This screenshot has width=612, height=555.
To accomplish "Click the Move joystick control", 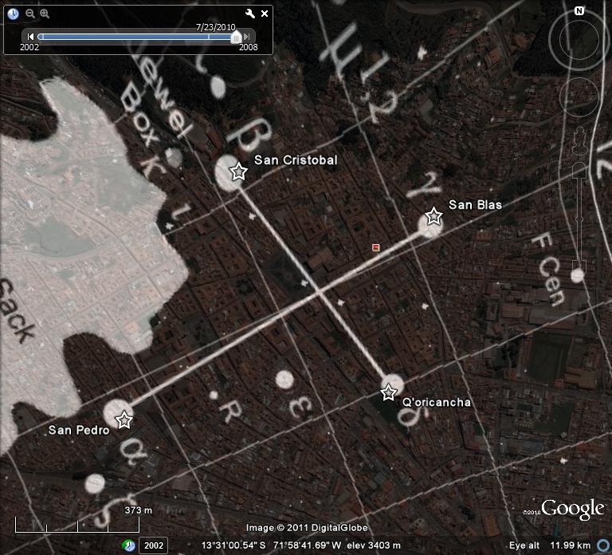I will point(579,97).
